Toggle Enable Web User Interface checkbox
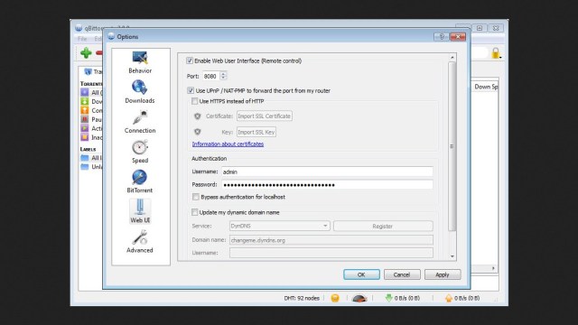578x325 pixels. click(x=190, y=60)
